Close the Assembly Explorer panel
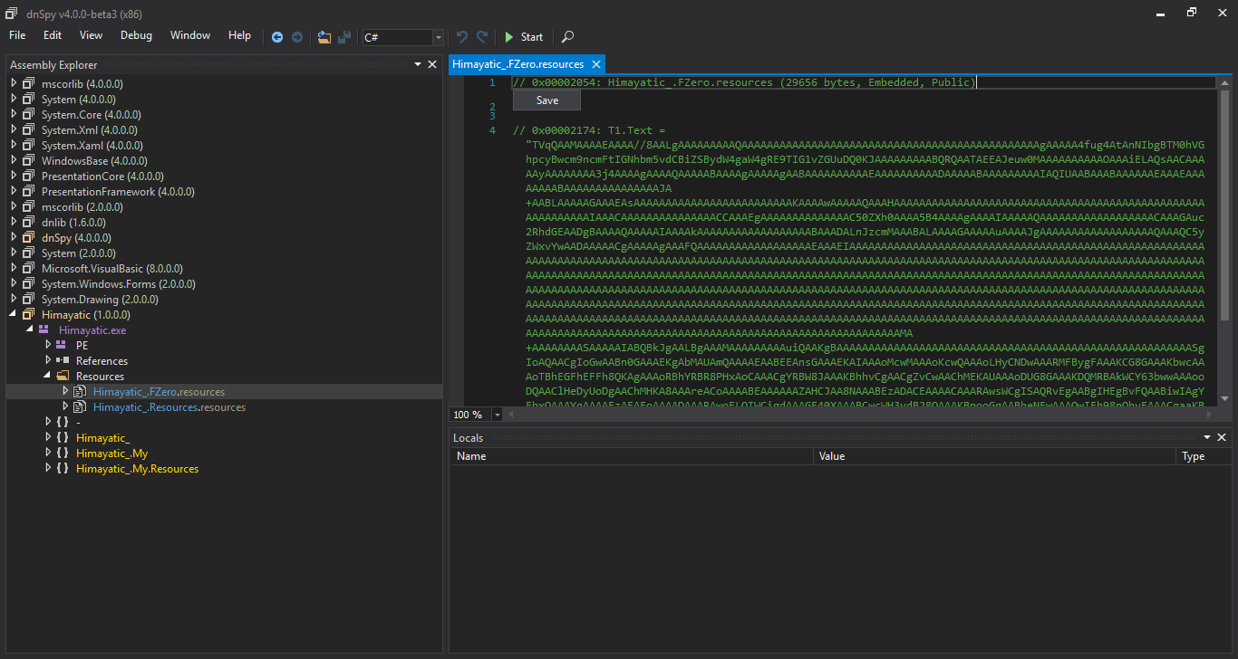 coord(432,64)
